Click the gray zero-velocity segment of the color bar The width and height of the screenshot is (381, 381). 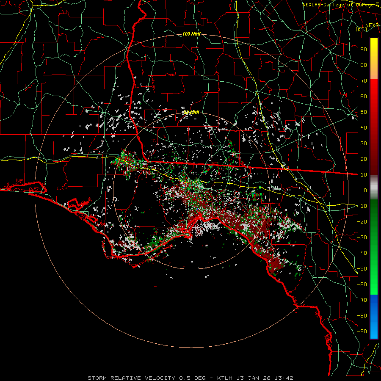(374, 187)
